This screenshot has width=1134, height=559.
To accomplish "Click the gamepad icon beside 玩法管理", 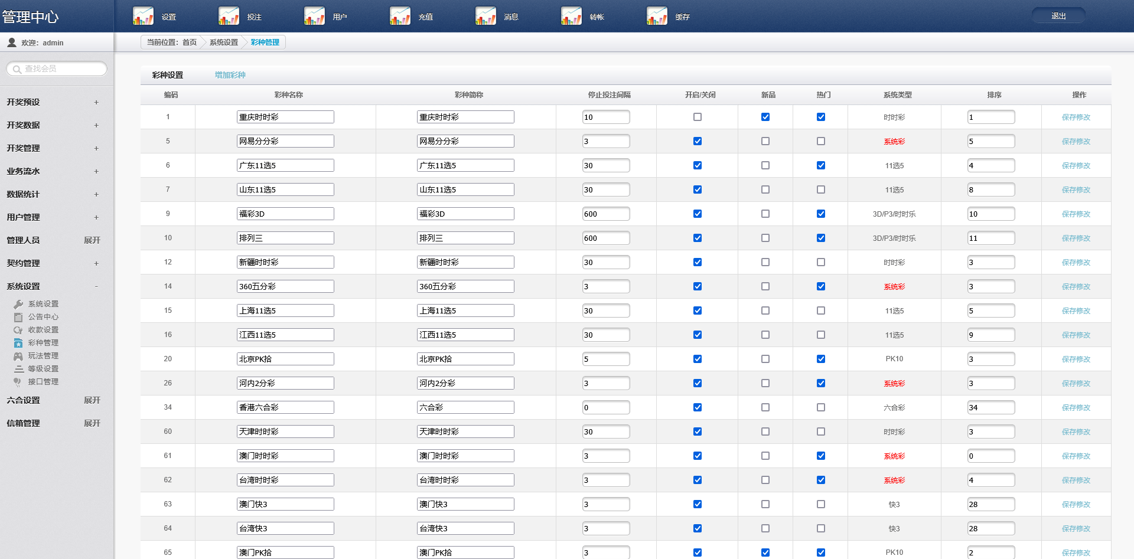I will coord(18,356).
